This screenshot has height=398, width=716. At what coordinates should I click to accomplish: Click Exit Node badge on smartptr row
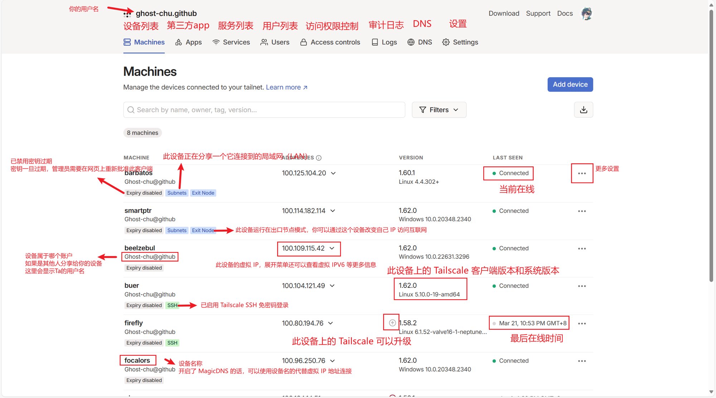[203, 230]
